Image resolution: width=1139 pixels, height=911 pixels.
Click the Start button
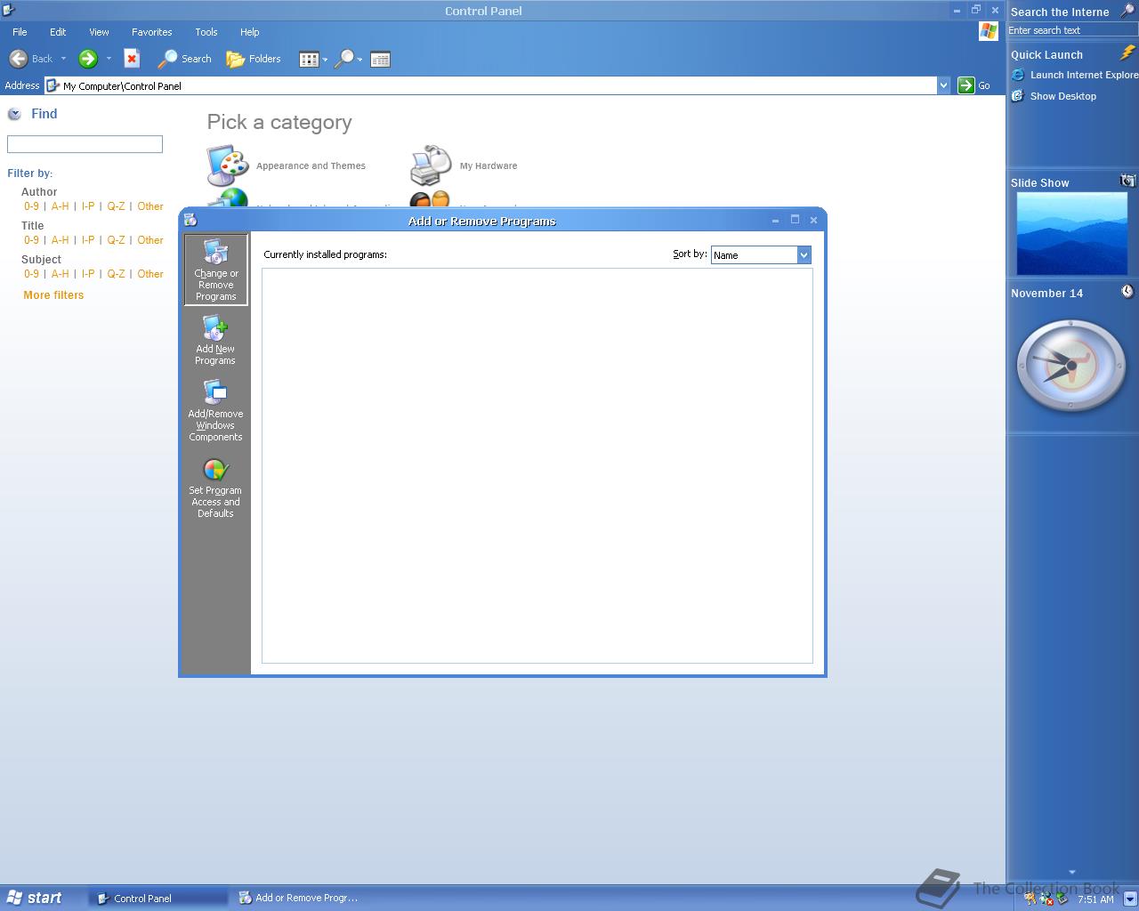tap(35, 898)
